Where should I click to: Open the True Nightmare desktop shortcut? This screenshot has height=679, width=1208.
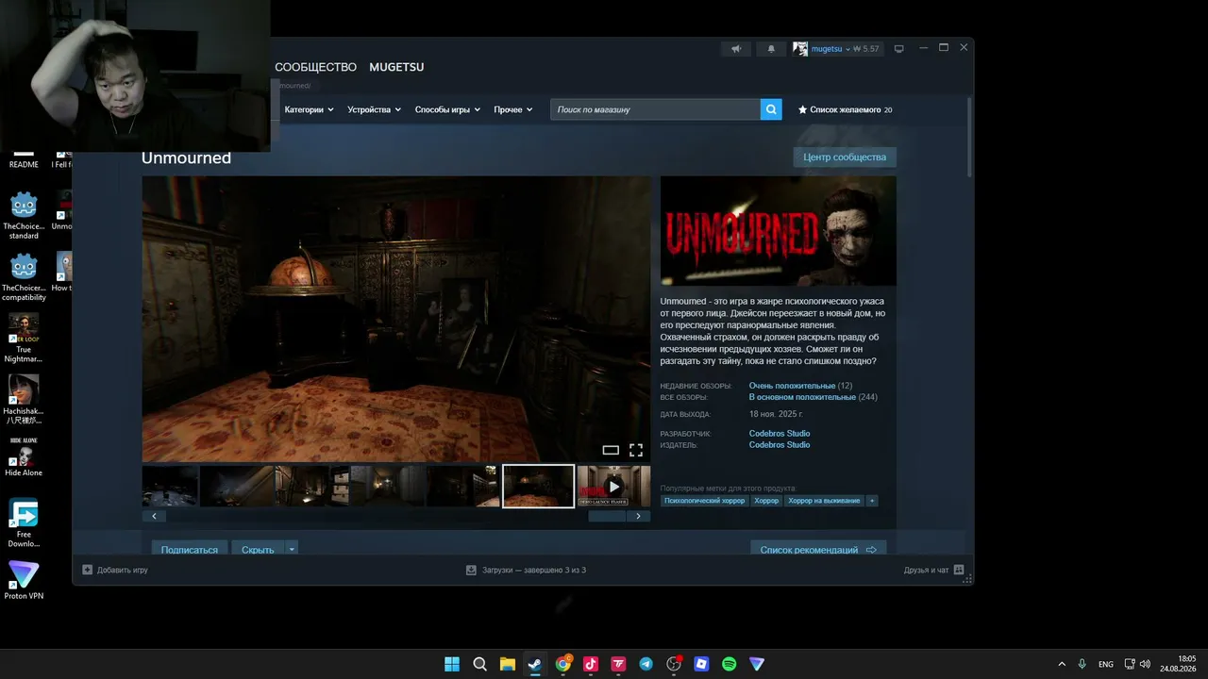point(24,339)
